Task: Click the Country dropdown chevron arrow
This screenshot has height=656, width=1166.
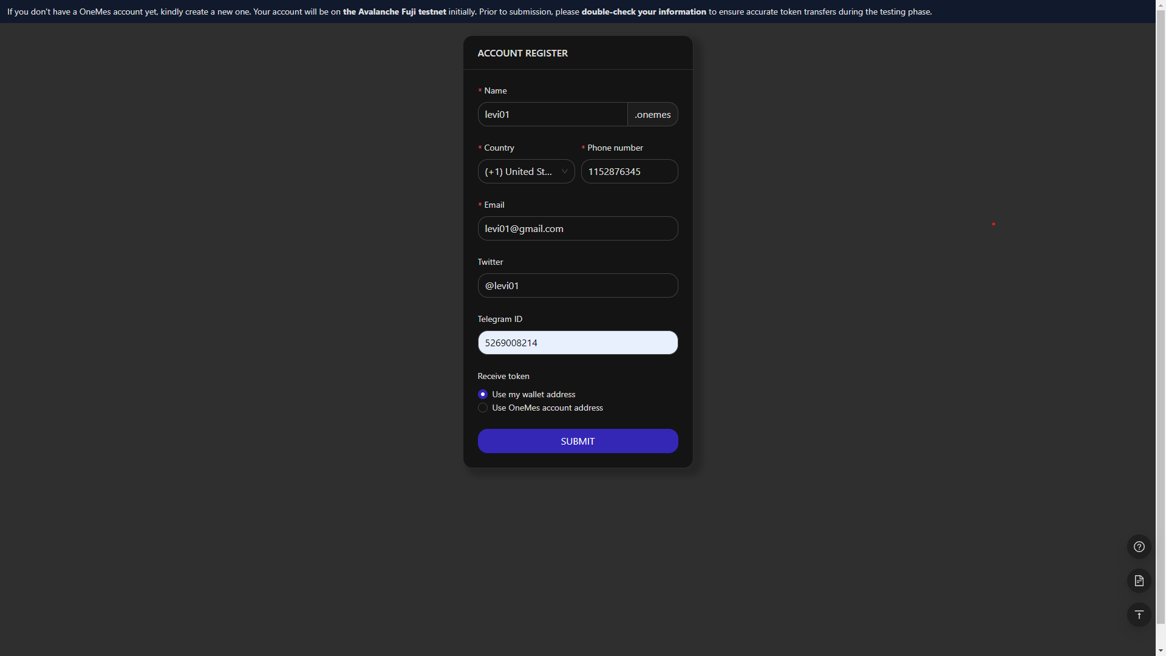Action: pyautogui.click(x=564, y=171)
